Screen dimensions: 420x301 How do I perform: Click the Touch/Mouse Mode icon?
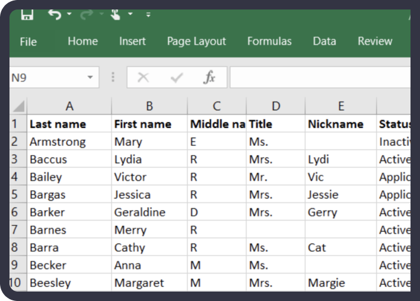[x=116, y=14]
